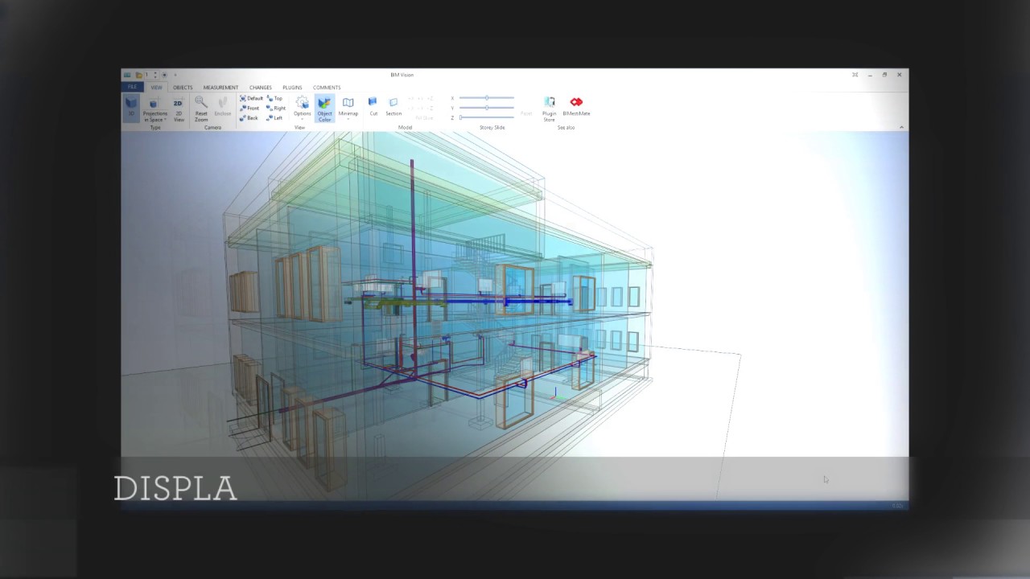Collapse the ribbon with the arrow
The width and height of the screenshot is (1030, 579).
point(901,127)
